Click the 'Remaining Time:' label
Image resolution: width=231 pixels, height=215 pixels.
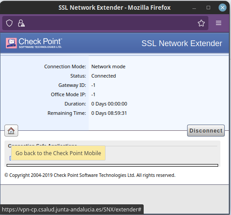[67, 113]
